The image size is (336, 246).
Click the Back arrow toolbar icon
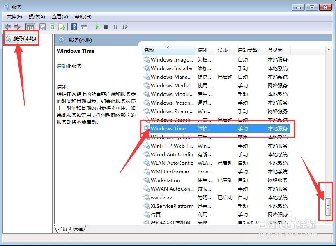point(8,27)
